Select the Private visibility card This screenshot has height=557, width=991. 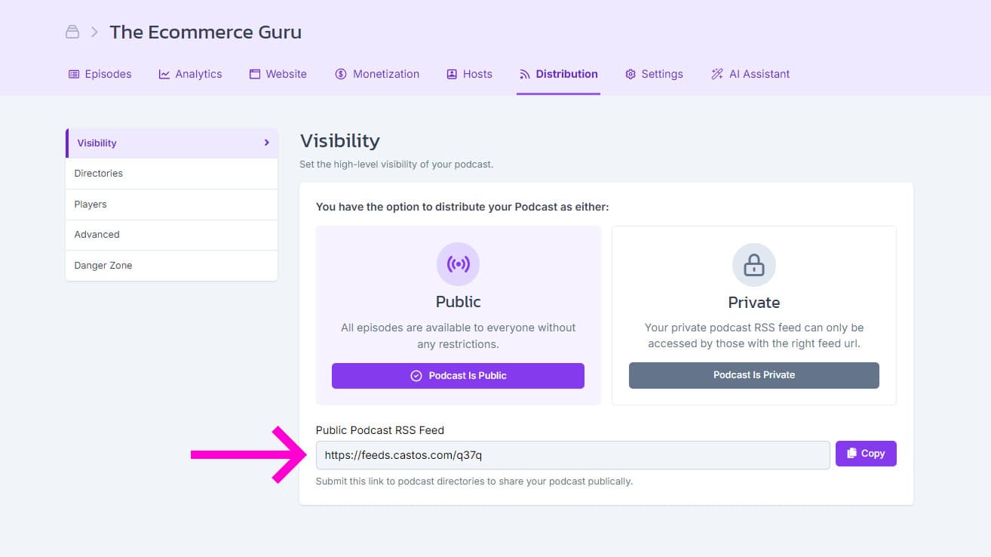click(753, 315)
